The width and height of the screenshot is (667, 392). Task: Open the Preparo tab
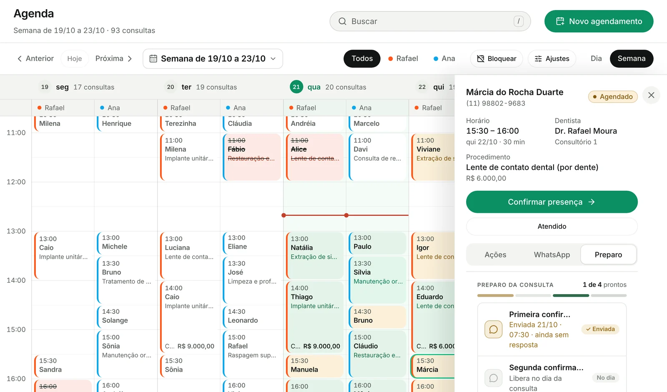click(x=608, y=255)
